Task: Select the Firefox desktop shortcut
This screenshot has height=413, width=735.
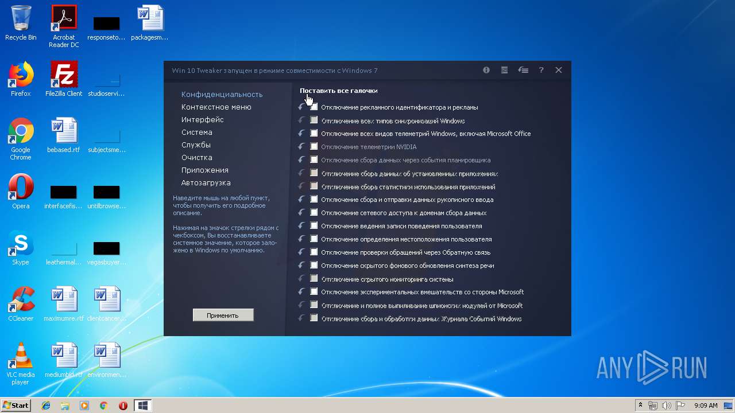Action: point(21,79)
